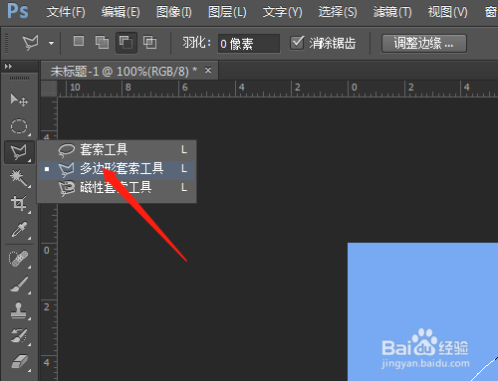498x381 pixels.
Task: Select the Eraser tool
Action: [19, 362]
